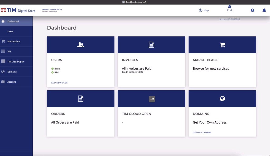Screen dimensions: 270x156
Task: Click the Orders card document icon
Action: pyautogui.click(x=81, y=99)
